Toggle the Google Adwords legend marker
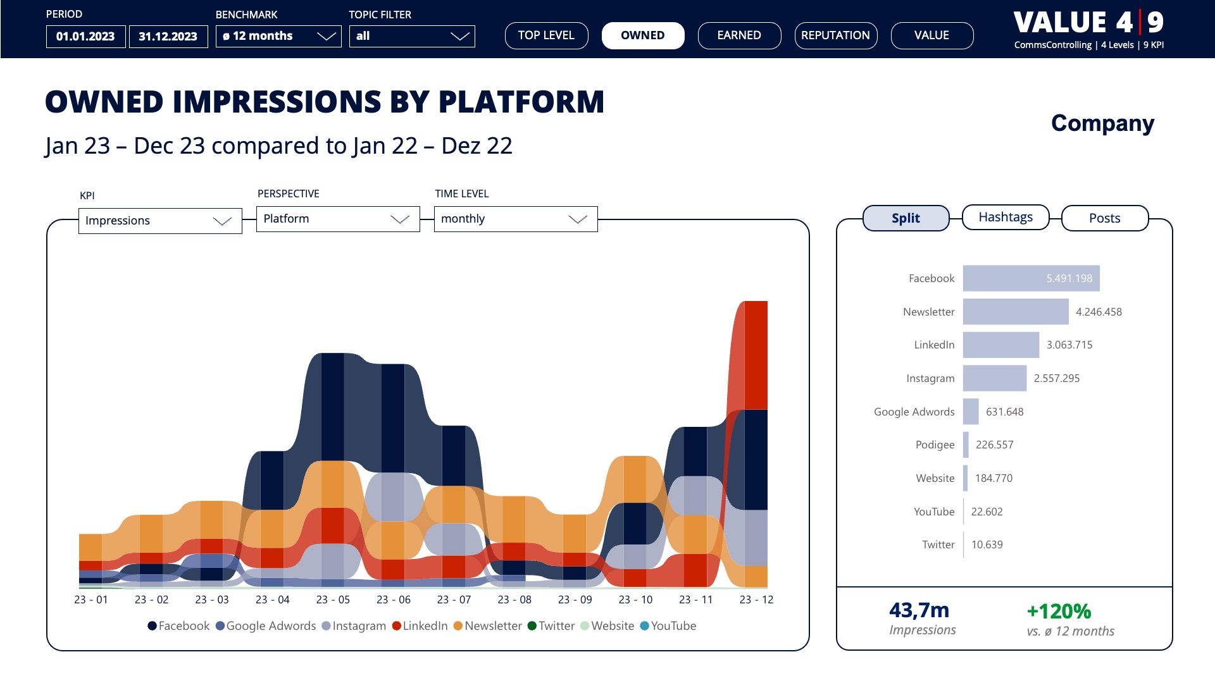 [220, 626]
